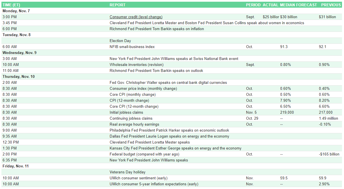Click the $25 billion actual value
This screenshot has height=189, width=344.
point(271,17)
